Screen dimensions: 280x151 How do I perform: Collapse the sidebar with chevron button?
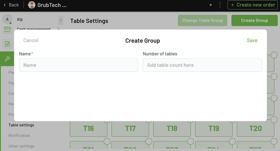(61, 20)
